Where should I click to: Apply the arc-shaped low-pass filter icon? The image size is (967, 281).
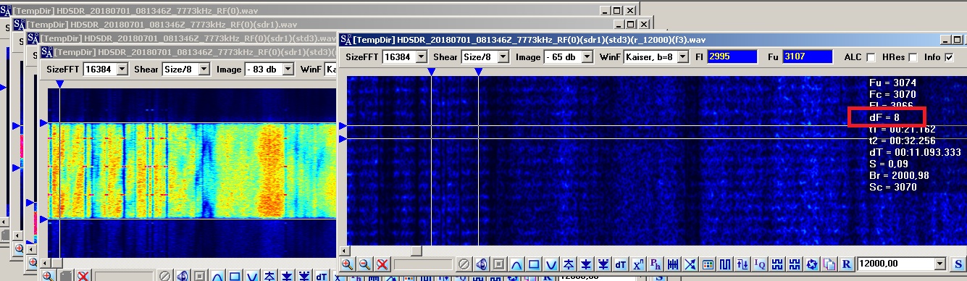[516, 264]
